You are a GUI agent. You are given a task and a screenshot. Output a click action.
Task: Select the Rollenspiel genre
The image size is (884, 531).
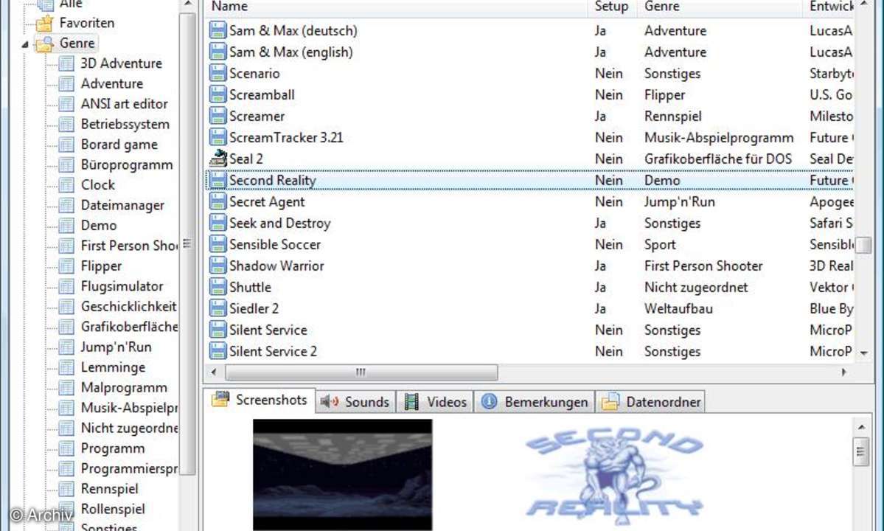[113, 509]
